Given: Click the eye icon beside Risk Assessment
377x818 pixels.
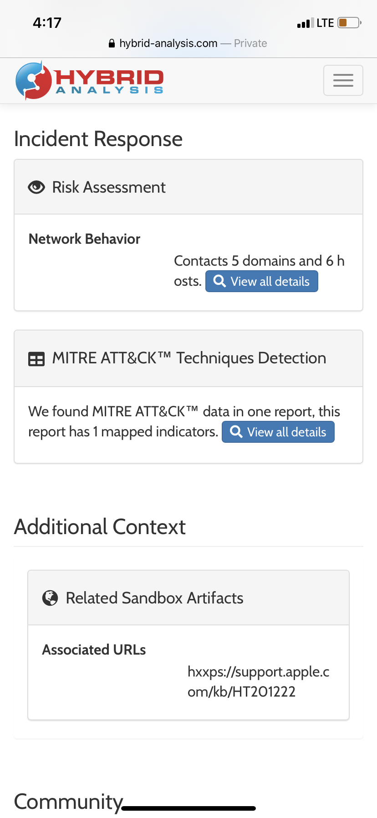Looking at the screenshot, I should coord(36,187).
